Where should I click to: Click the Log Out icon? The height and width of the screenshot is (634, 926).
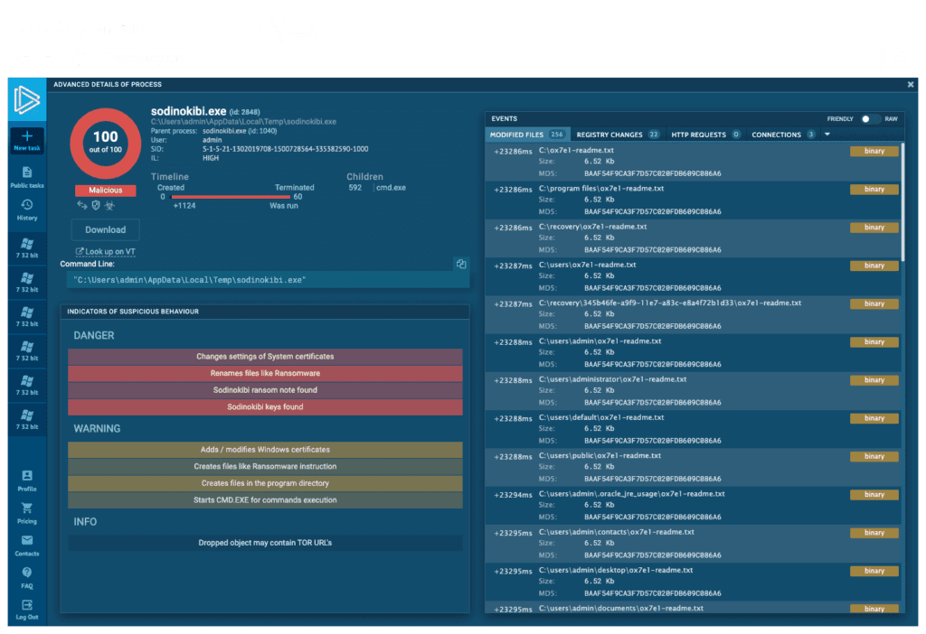coord(27,610)
